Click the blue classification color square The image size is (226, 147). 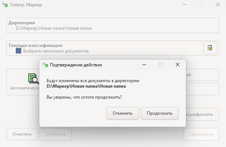pyautogui.click(x=18, y=51)
